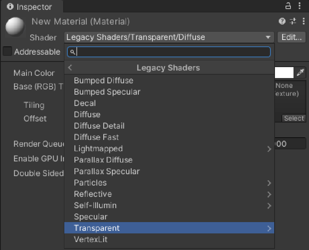Select Parallax Specular shader
The image size is (309, 250).
tap(169, 171)
